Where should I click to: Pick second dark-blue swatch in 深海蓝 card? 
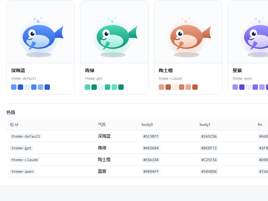point(20,87)
